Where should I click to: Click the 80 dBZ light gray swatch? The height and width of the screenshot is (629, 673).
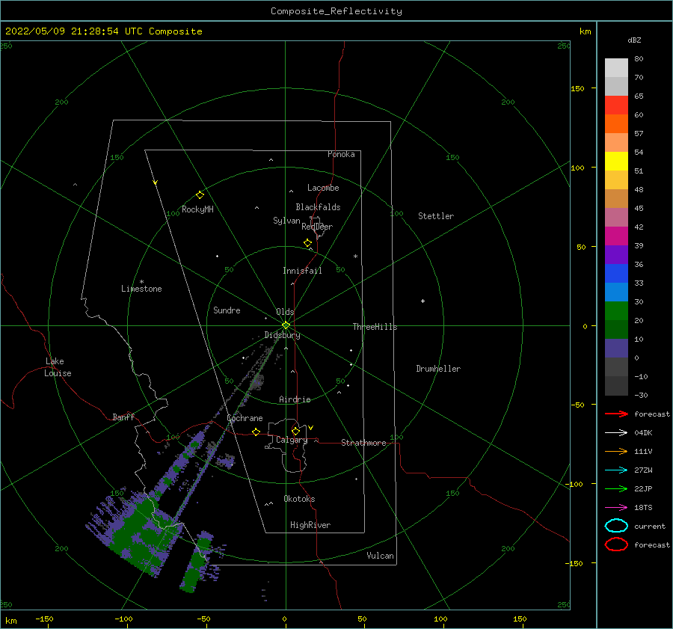tap(616, 68)
